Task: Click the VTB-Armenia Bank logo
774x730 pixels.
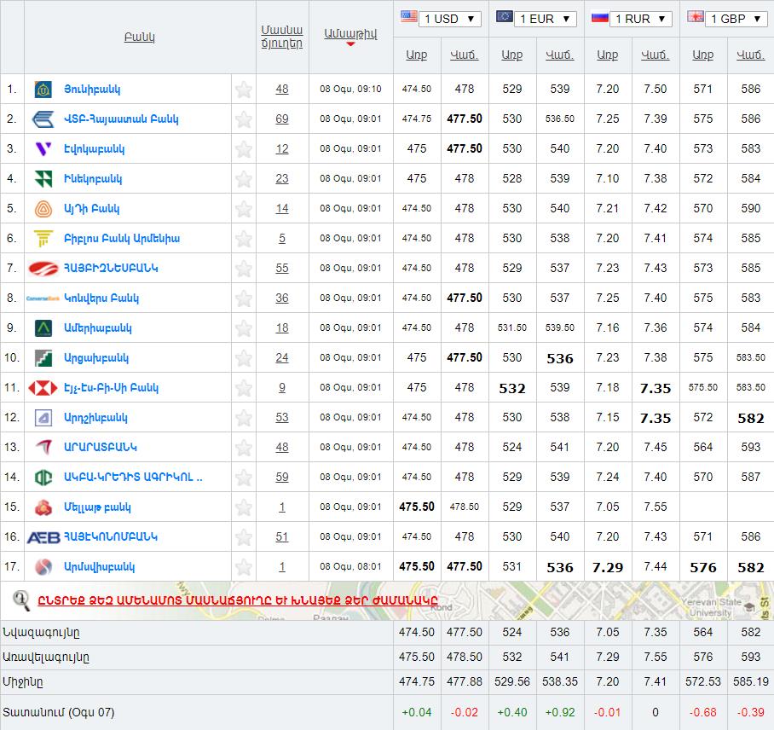Action: (x=43, y=119)
